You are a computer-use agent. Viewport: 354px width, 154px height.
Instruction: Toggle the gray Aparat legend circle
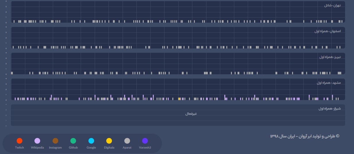point(127,141)
